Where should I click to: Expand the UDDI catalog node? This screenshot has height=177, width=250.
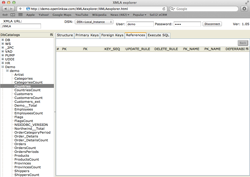(x=3, y=59)
